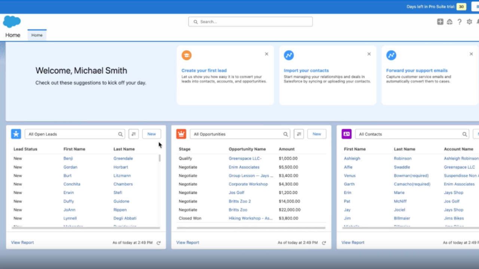Image resolution: width=479 pixels, height=269 pixels.
Task: Open the View Report link under Opportunities
Action: tap(187, 242)
